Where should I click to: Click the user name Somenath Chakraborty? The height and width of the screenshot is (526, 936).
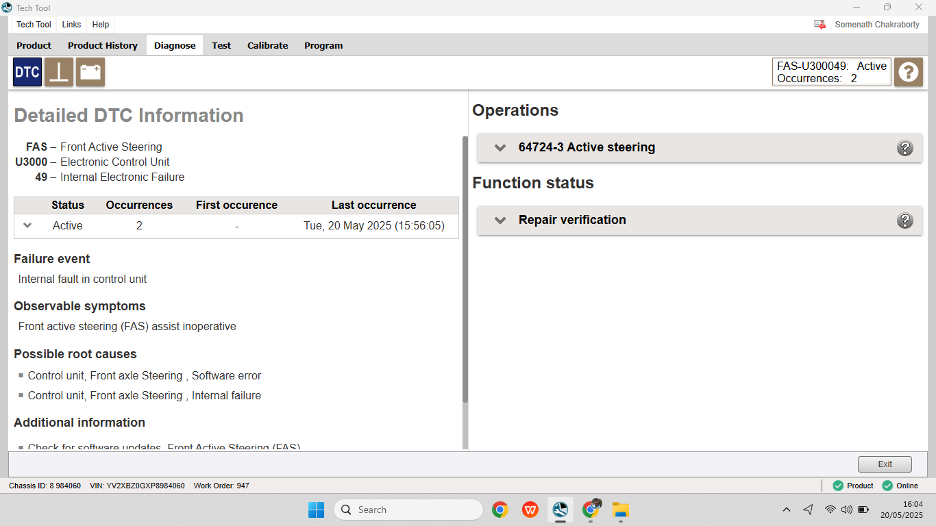[877, 25]
